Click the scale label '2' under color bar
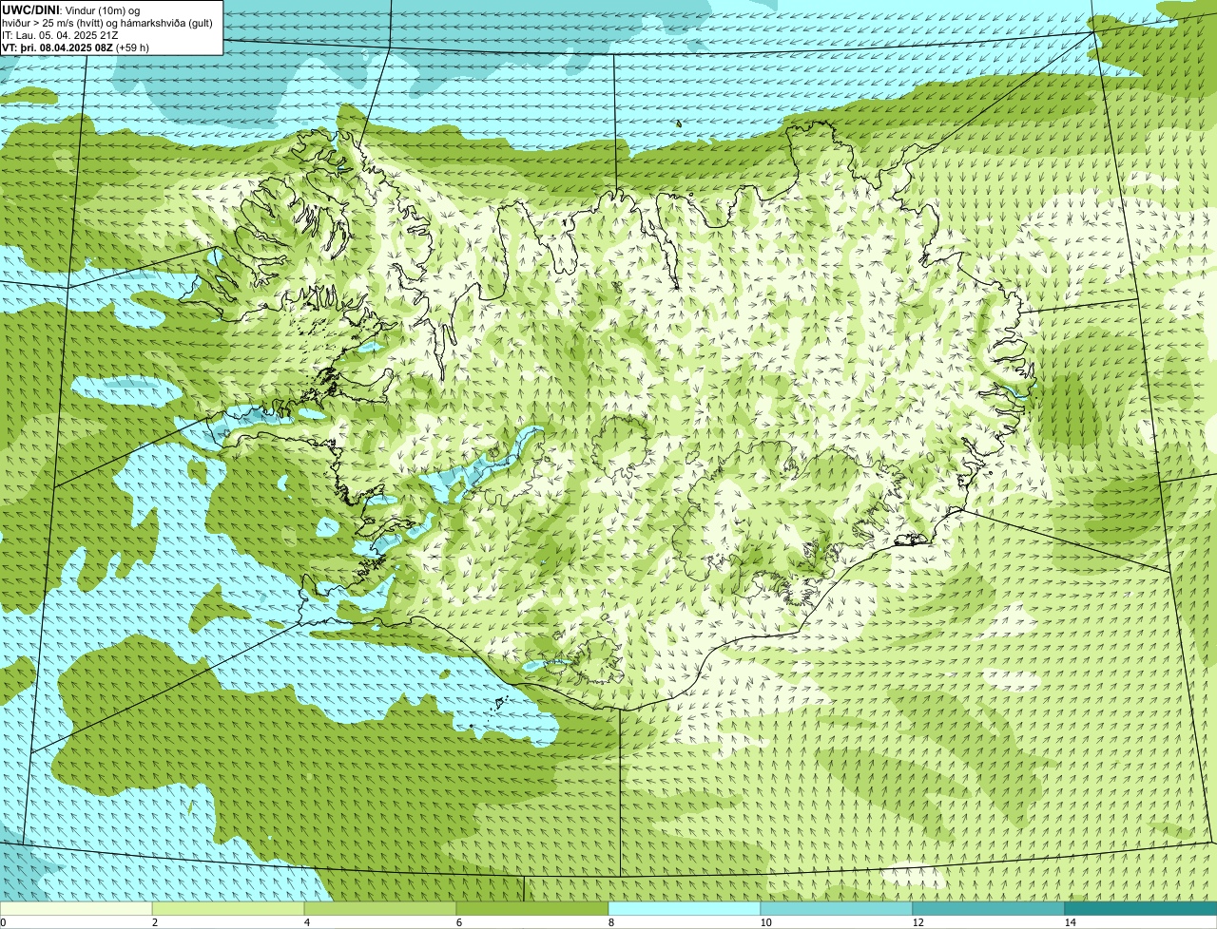Viewport: 1217px width, 929px height. (x=155, y=922)
